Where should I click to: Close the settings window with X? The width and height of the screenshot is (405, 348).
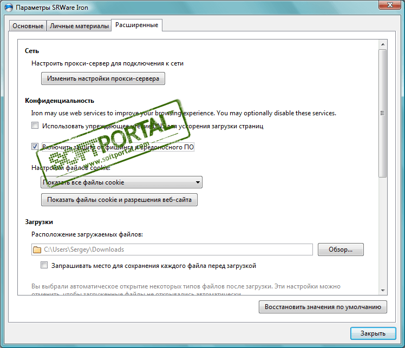pos(390,5)
